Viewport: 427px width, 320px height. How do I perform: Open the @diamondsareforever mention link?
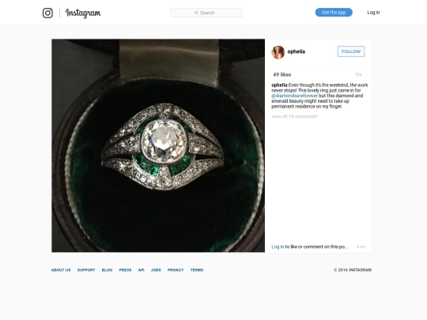point(294,96)
